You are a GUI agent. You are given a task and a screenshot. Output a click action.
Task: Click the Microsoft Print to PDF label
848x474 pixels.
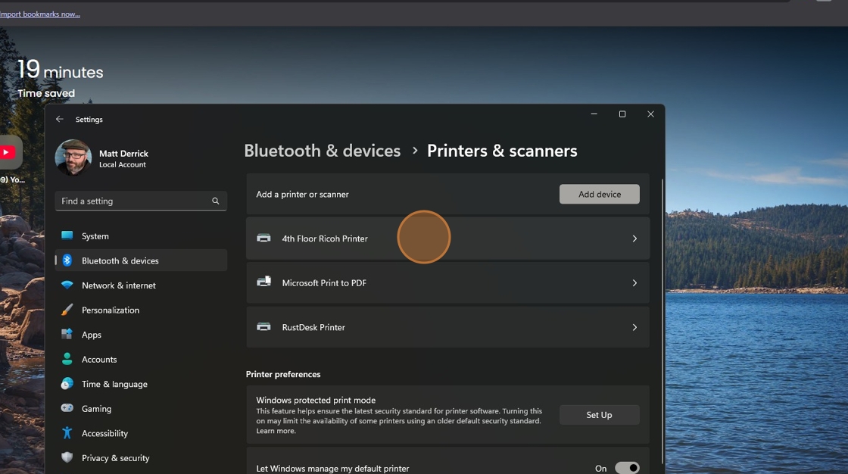tap(324, 283)
